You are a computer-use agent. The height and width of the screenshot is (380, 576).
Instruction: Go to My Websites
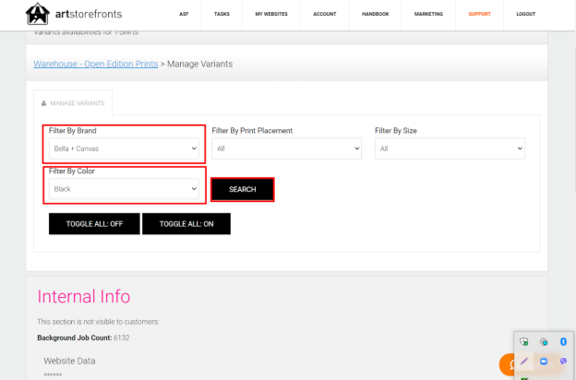271,14
